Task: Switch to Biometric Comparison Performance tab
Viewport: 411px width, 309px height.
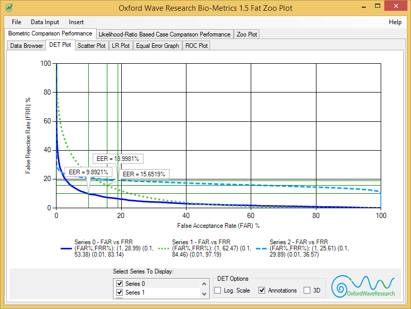Action: pyautogui.click(x=50, y=33)
